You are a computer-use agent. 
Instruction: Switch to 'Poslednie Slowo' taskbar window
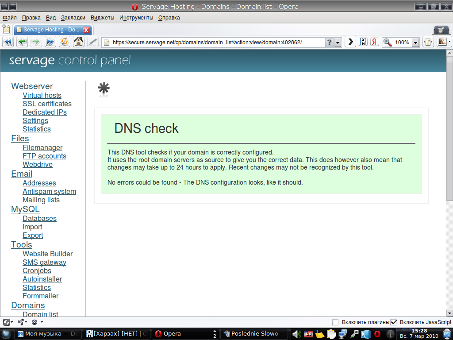click(x=253, y=334)
